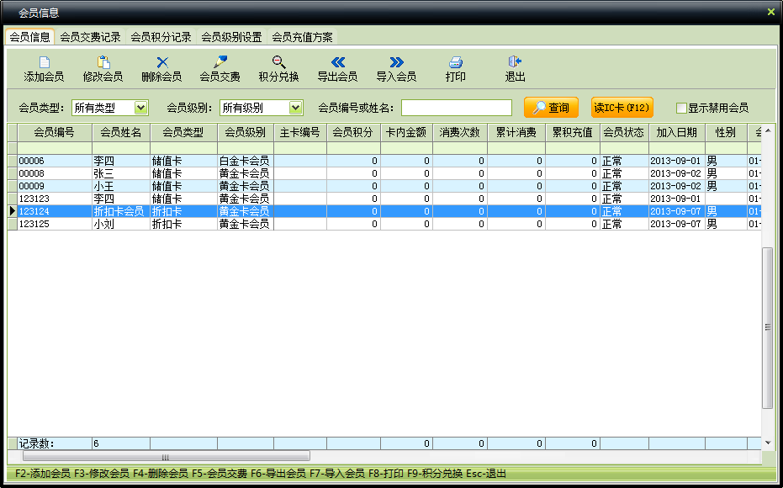Click the 打印 printer icon
The width and height of the screenshot is (783, 488).
pyautogui.click(x=456, y=62)
